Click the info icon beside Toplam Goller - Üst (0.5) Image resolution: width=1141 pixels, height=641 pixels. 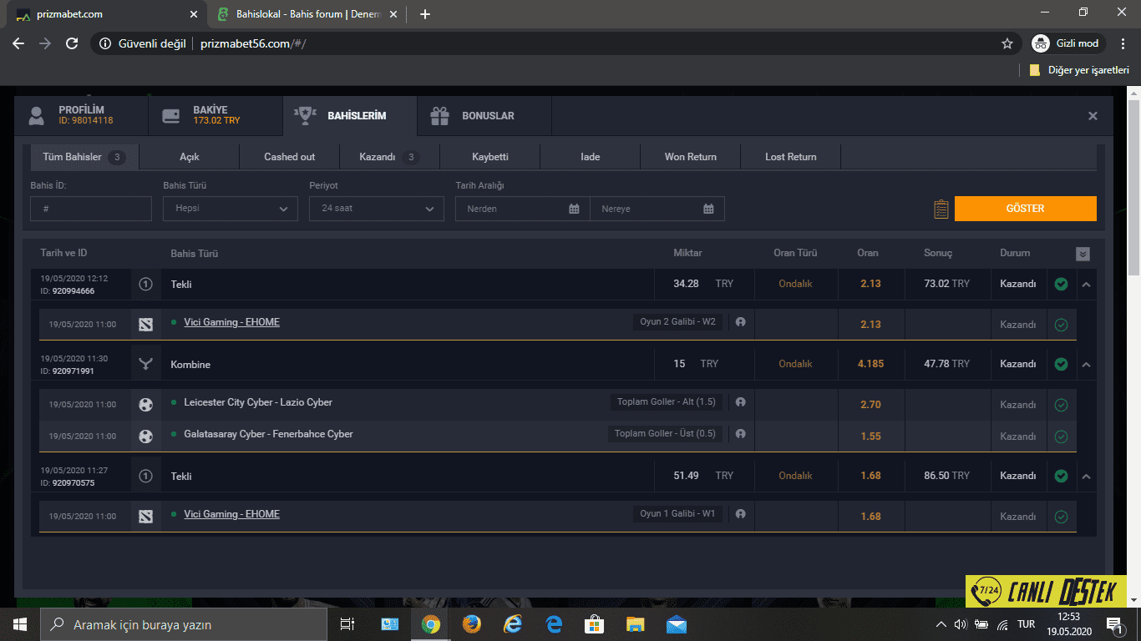(x=740, y=434)
